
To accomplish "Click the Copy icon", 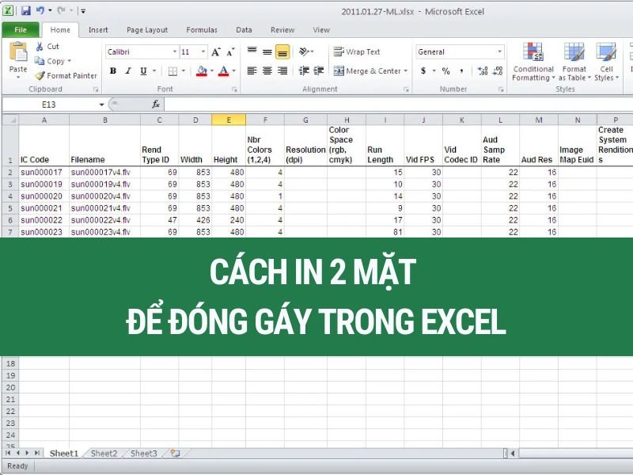I will [x=39, y=61].
